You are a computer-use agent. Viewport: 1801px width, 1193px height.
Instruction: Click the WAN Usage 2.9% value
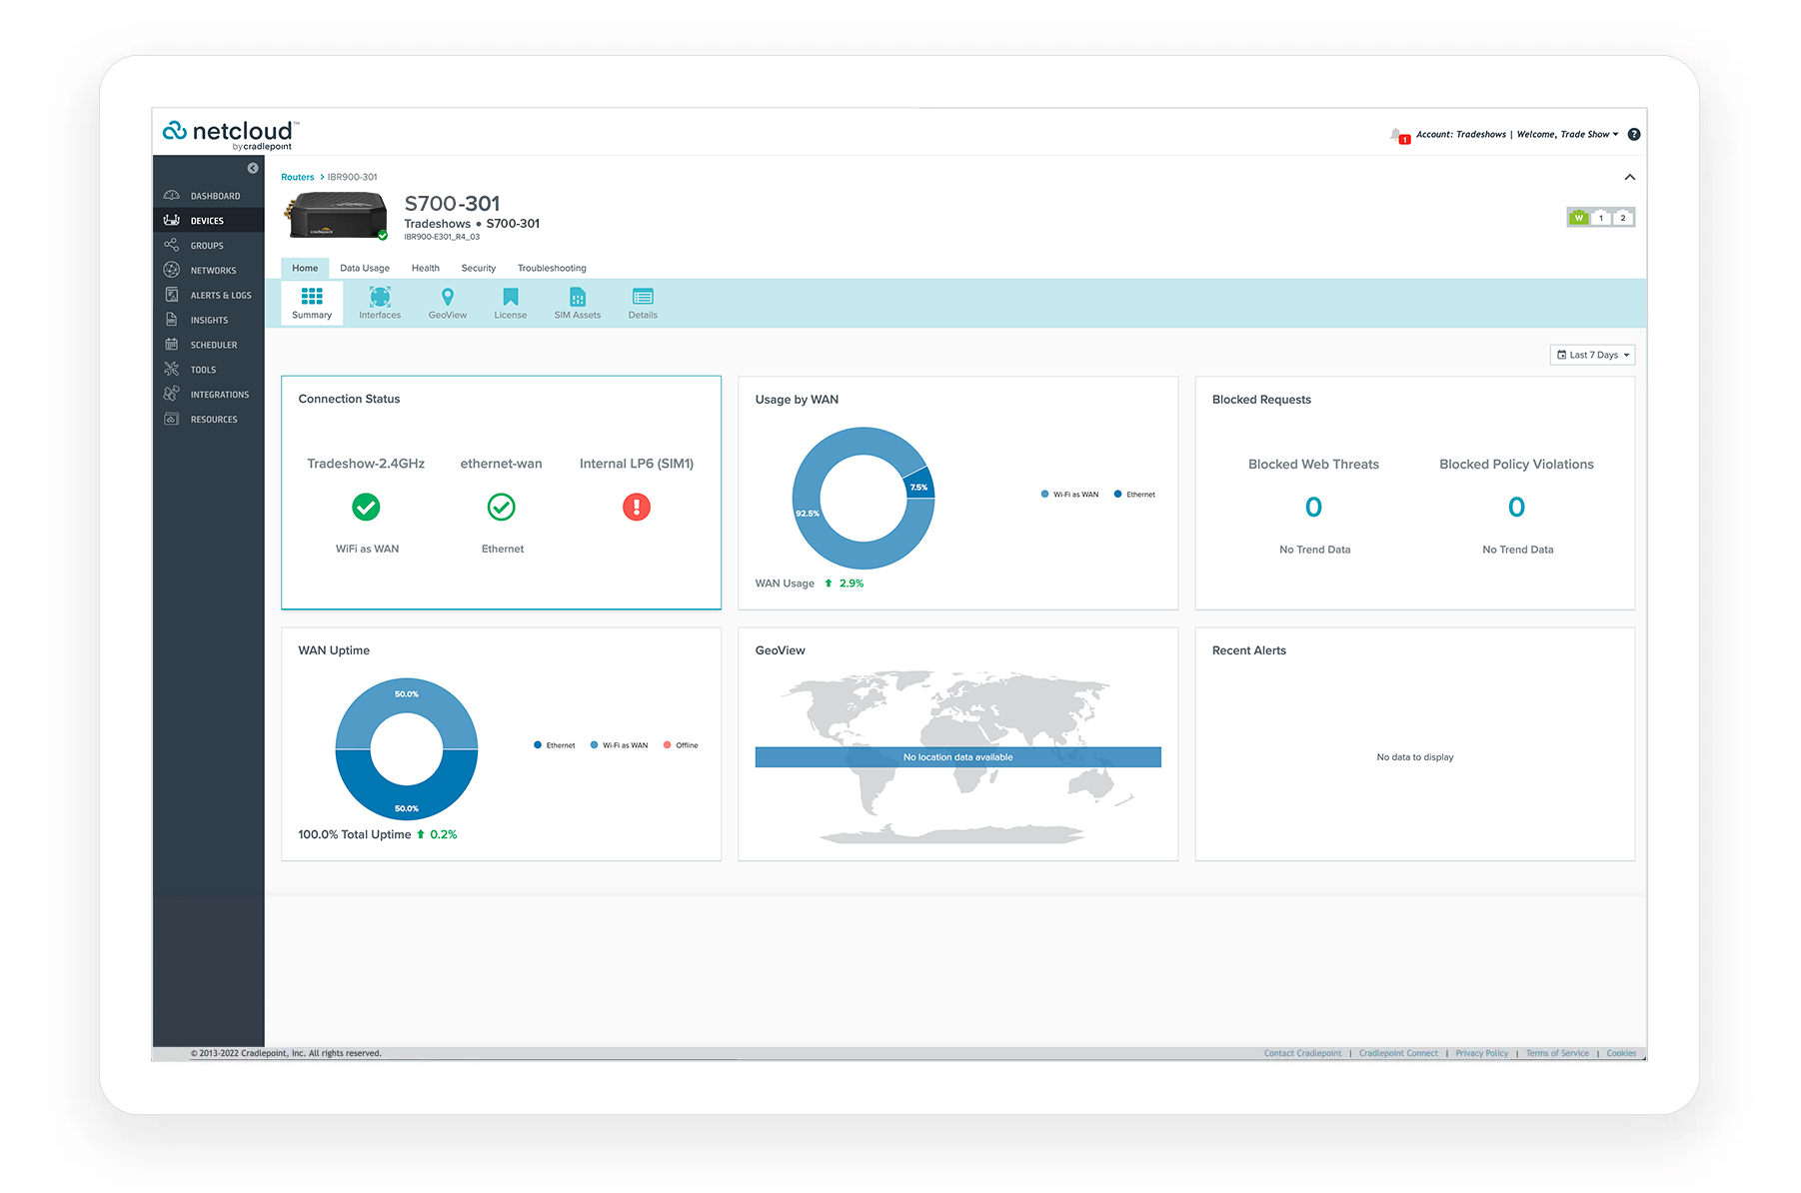[852, 584]
